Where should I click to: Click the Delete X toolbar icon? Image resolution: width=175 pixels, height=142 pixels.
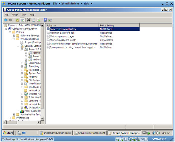pos(29,20)
